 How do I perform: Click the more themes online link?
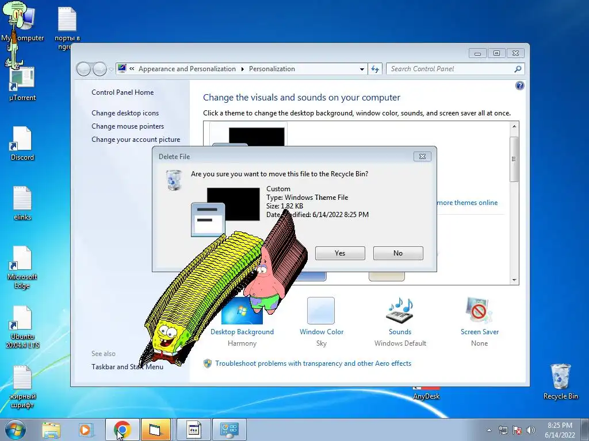coord(467,203)
